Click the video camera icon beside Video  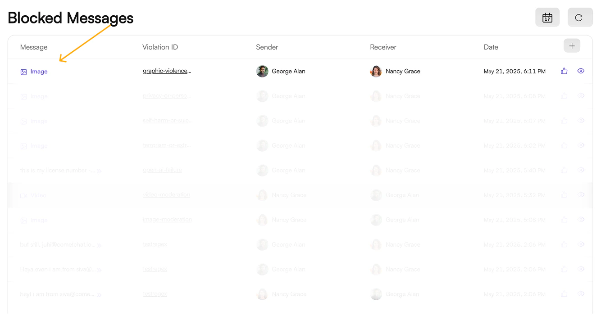pos(24,196)
